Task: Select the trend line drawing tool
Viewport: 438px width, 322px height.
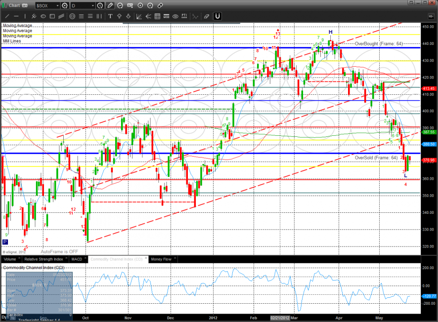Action: [x=7, y=16]
